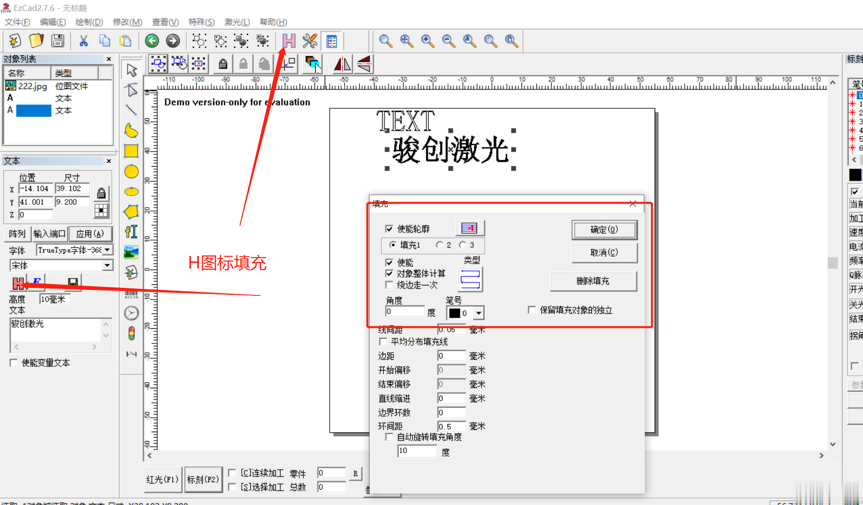Toggle [C]连续加工 checkbox

coord(232,473)
